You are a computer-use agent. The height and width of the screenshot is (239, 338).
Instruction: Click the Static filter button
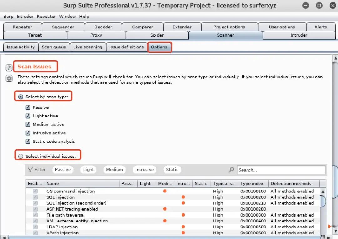[x=172, y=170]
